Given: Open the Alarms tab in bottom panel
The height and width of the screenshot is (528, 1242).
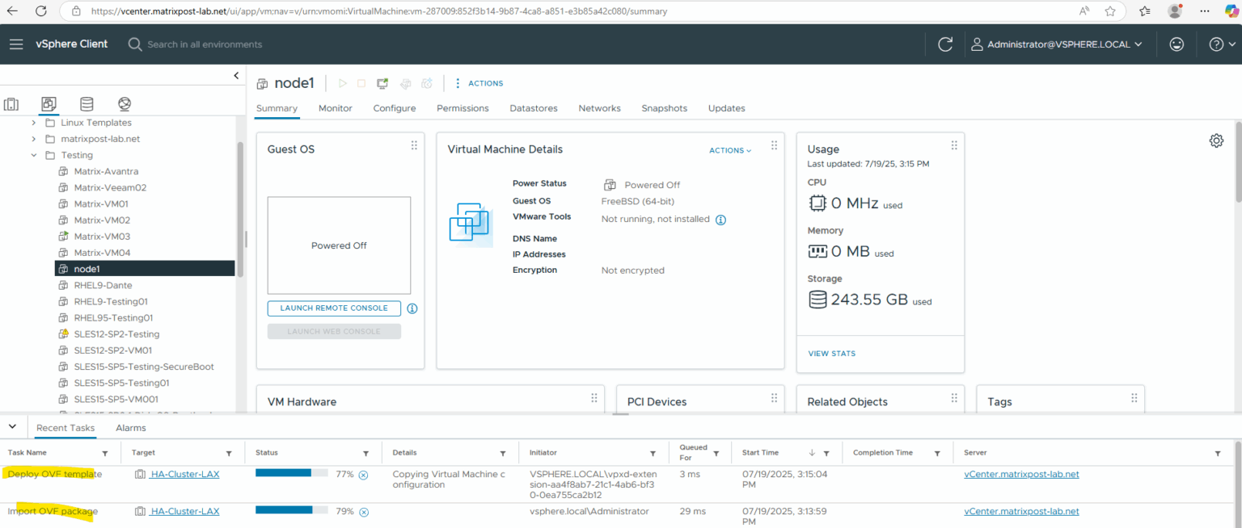Looking at the screenshot, I should click(x=130, y=427).
